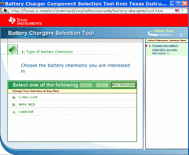Click the Firefox icon in the title bar

click(2, 4)
